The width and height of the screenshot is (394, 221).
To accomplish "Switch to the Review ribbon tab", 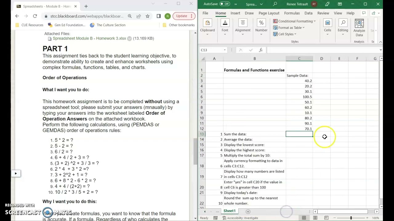I will pos(323,13).
